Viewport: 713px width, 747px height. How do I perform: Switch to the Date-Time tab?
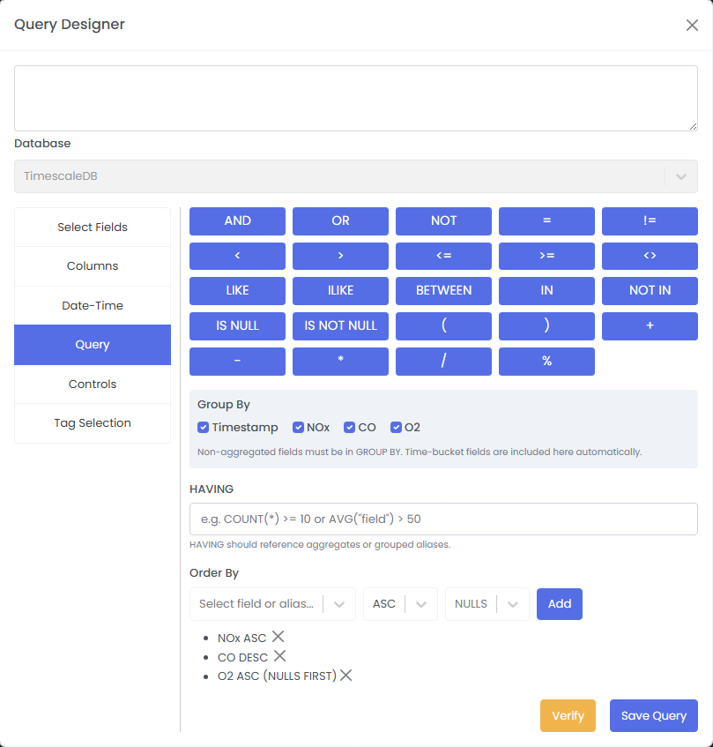click(93, 305)
